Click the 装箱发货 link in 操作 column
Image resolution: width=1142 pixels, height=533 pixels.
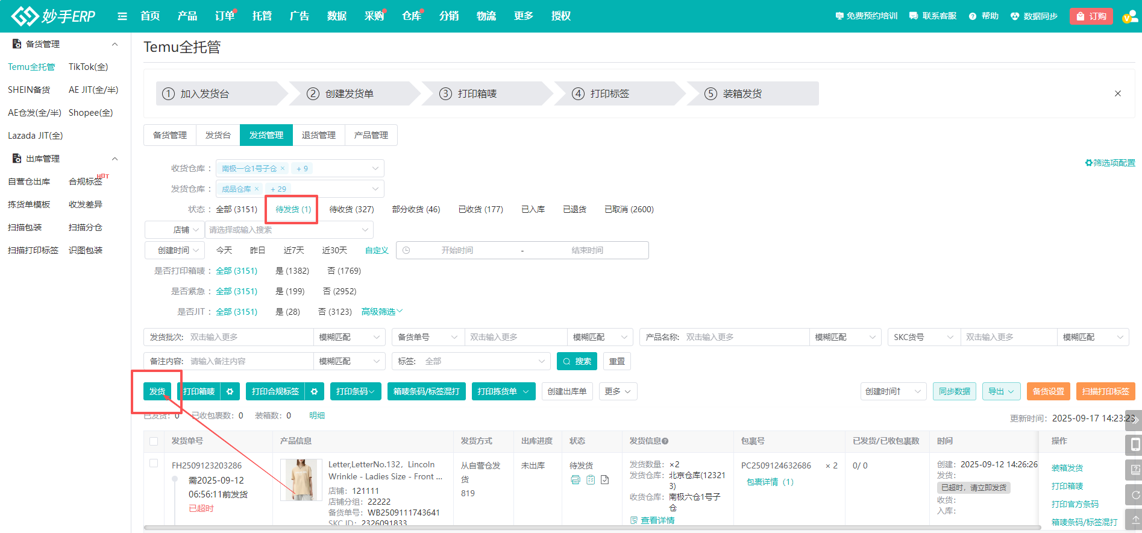[x=1067, y=468]
